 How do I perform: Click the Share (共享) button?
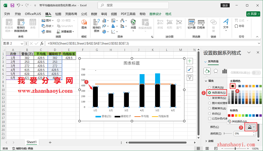pos(253,14)
